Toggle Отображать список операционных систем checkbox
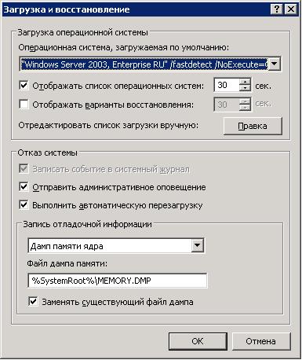Image resolution: width=302 pixels, height=360 pixels. 24,85
